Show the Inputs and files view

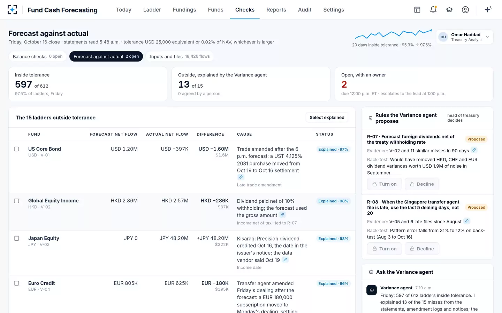[180, 56]
